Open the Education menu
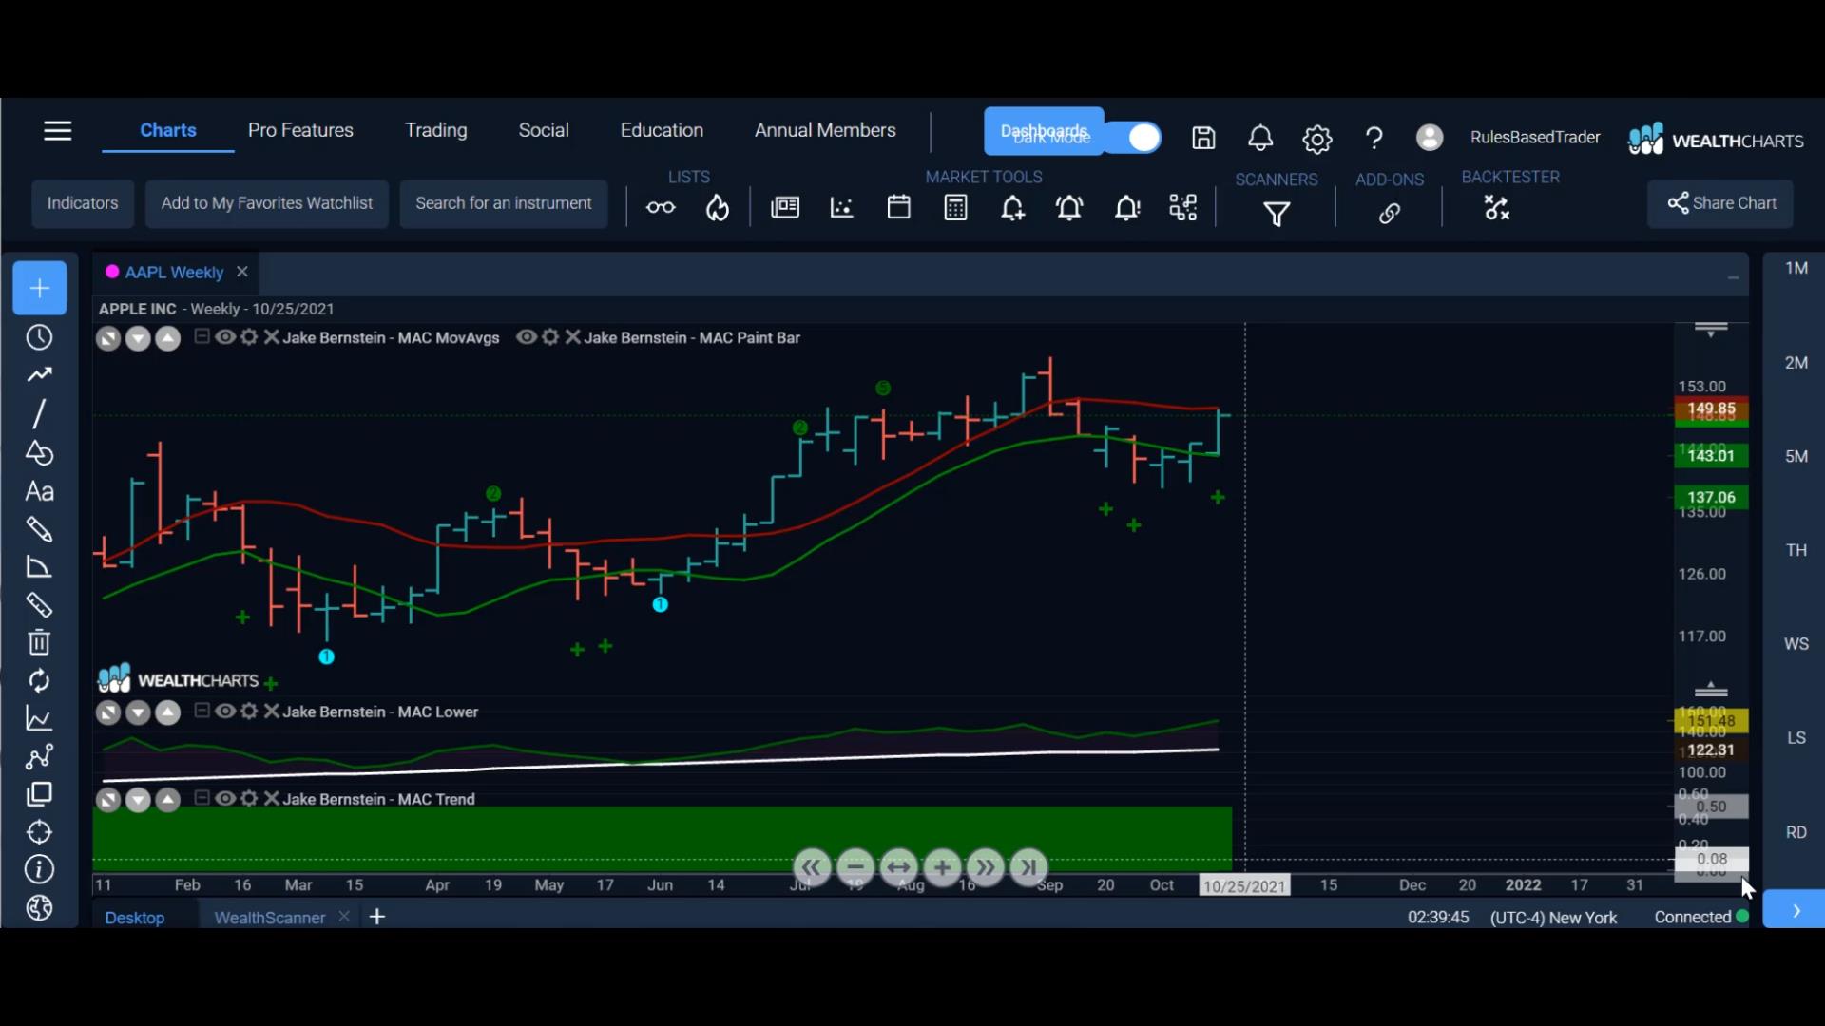This screenshot has height=1026, width=1825. (x=662, y=130)
